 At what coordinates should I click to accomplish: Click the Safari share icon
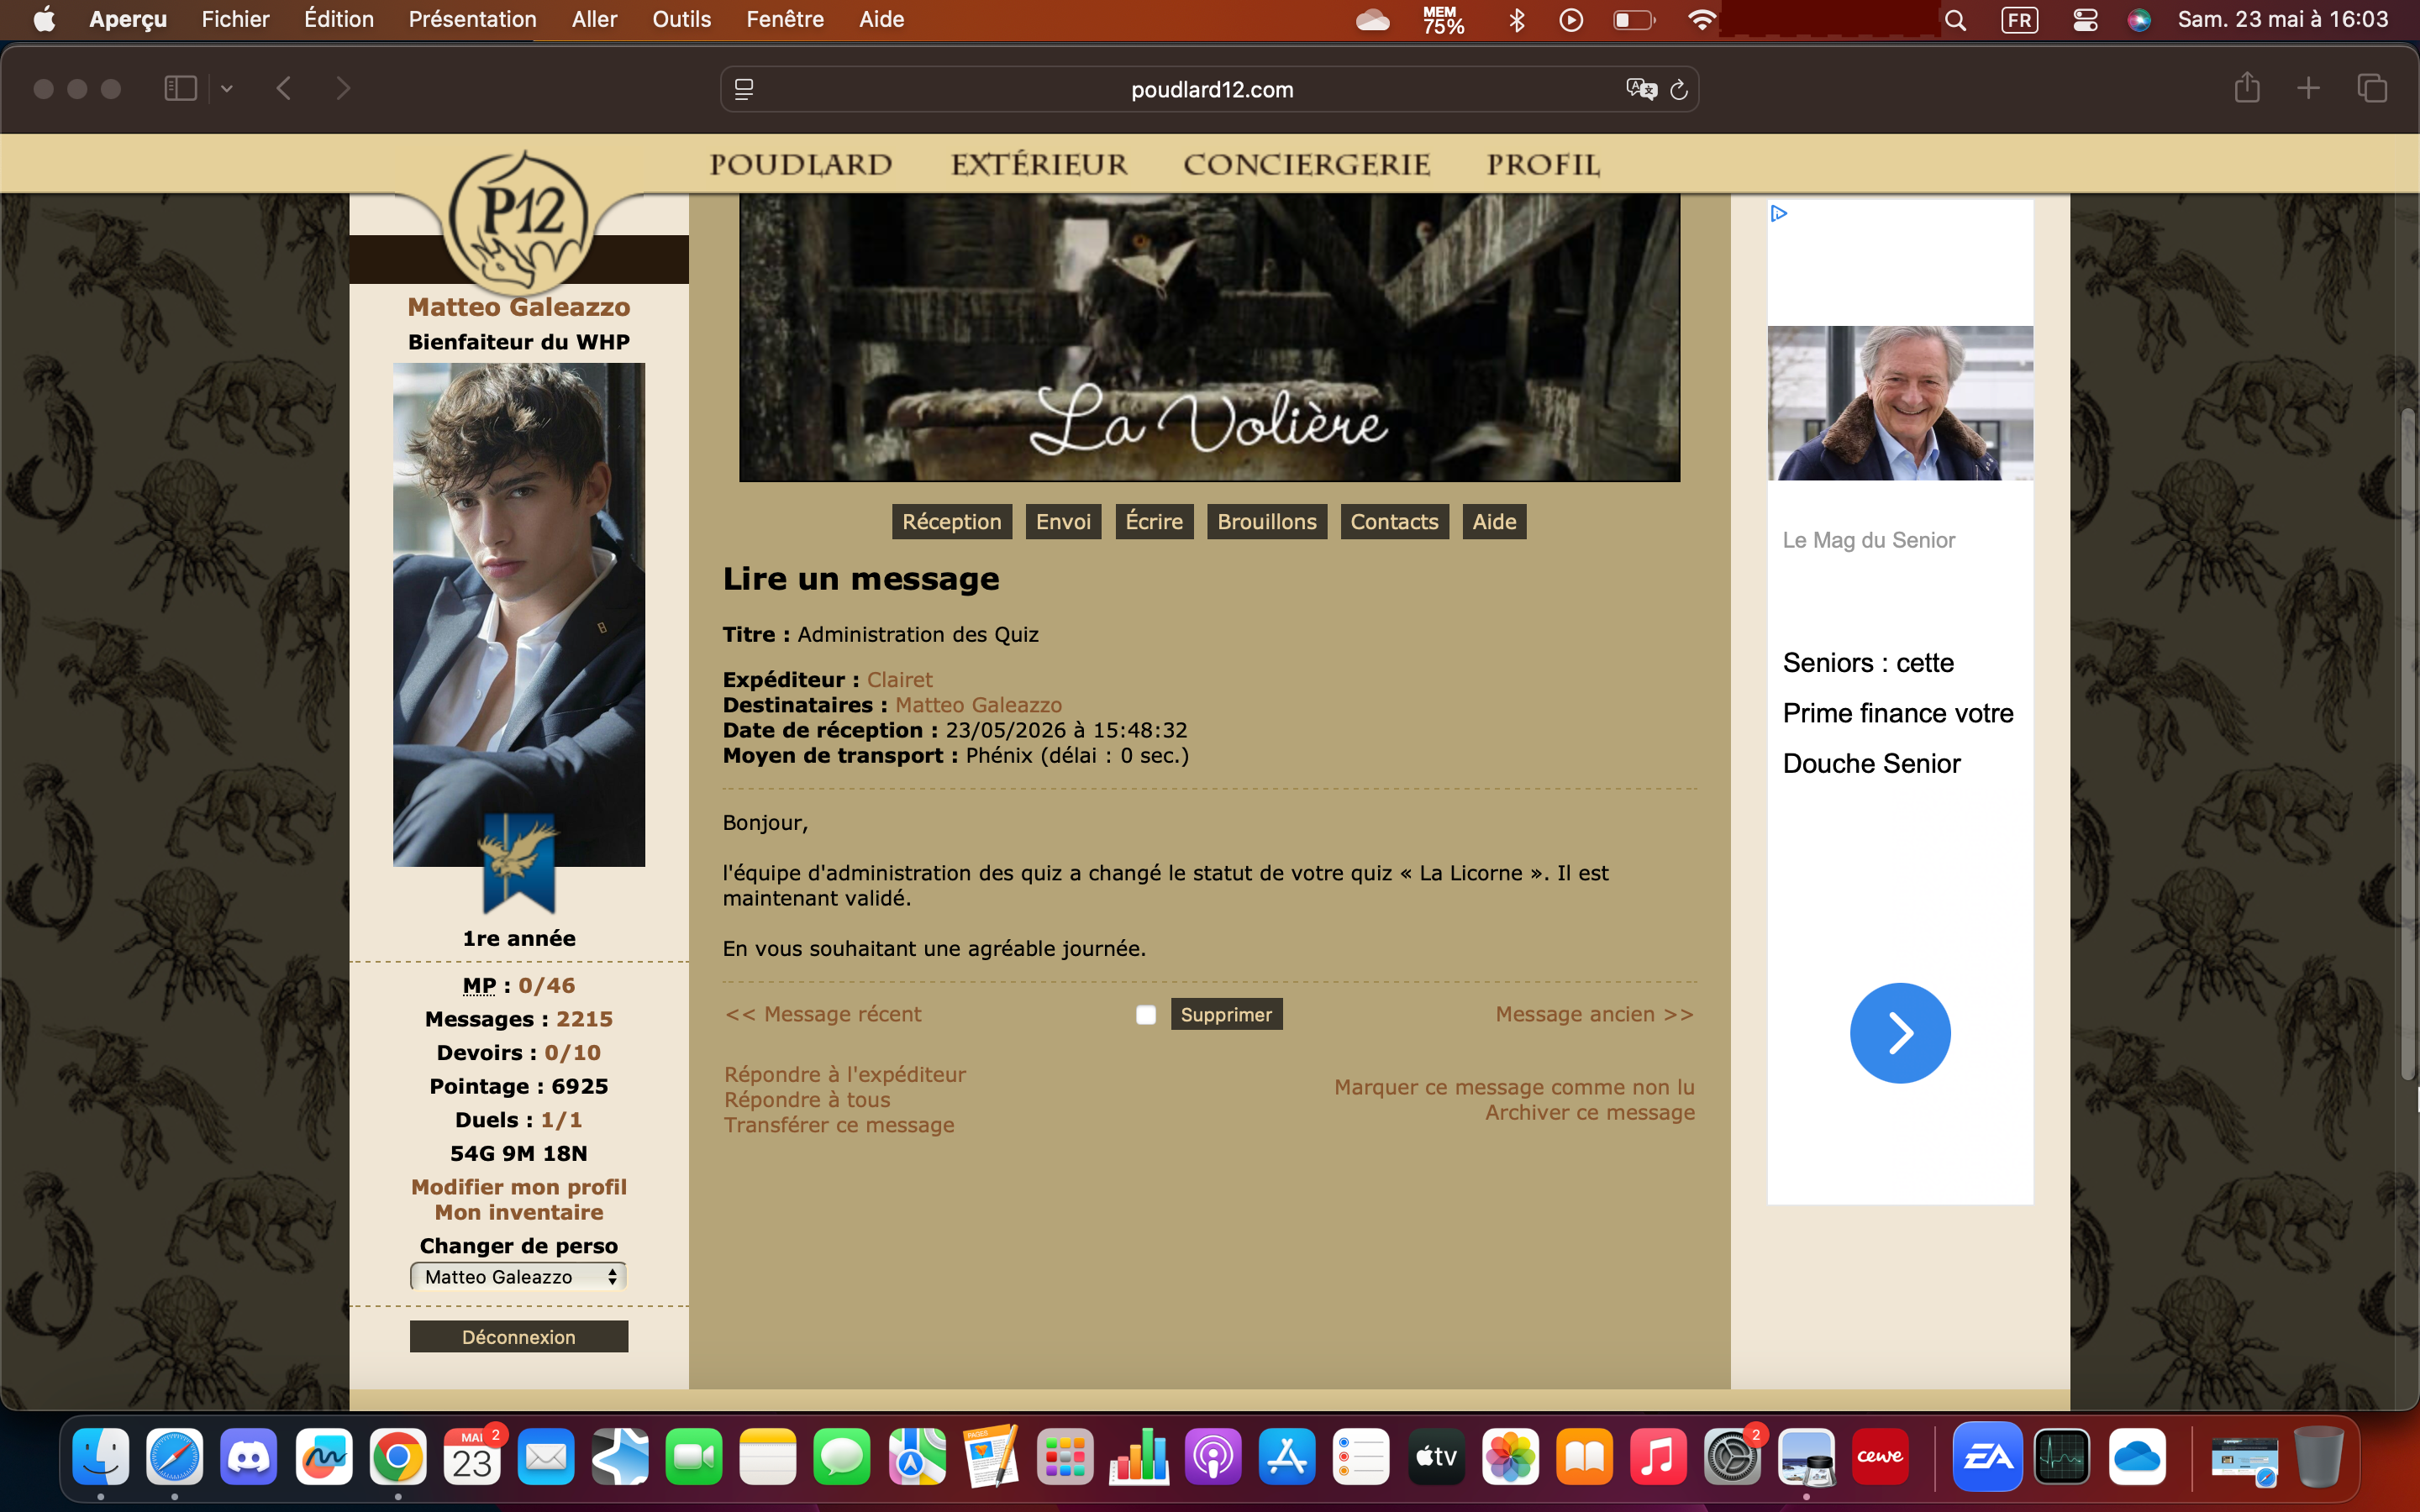pos(2247,88)
